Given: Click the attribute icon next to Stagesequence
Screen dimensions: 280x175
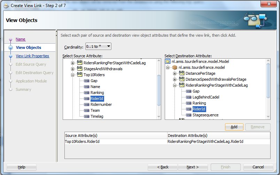Looking at the screenshot, I should pos(189,115).
